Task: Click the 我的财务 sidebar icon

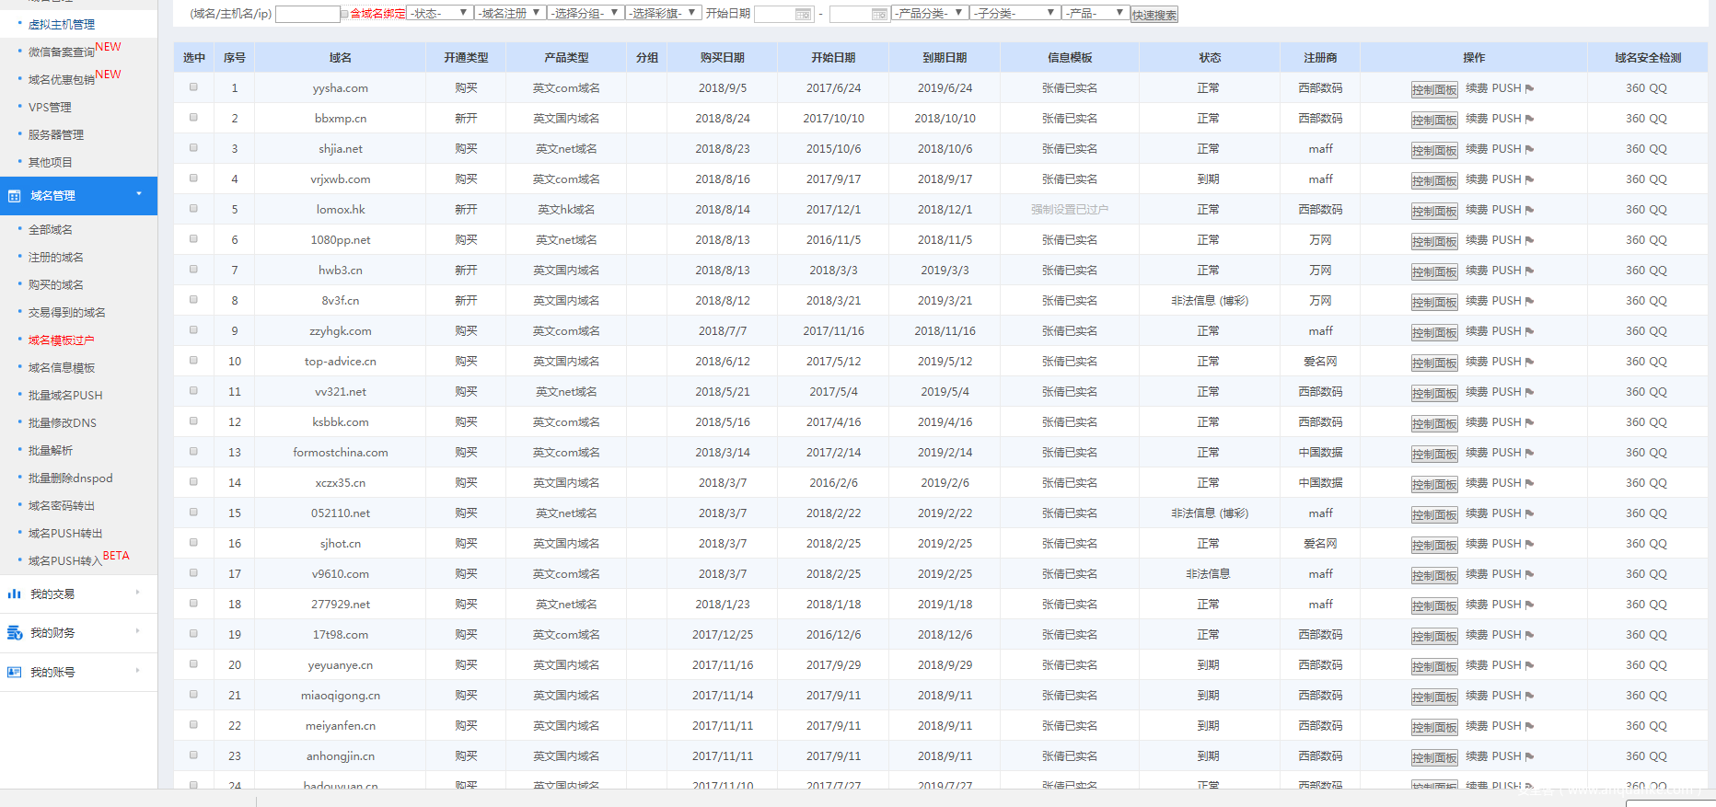Action: pos(15,633)
